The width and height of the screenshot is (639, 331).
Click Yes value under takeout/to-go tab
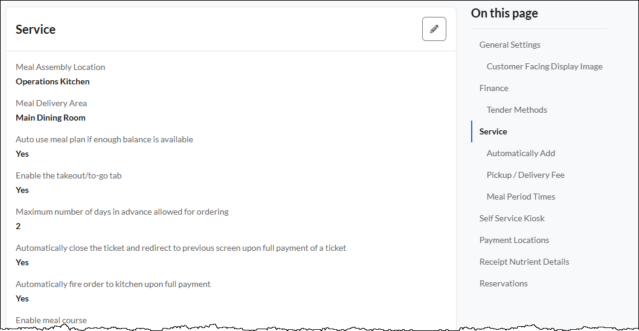22,191
